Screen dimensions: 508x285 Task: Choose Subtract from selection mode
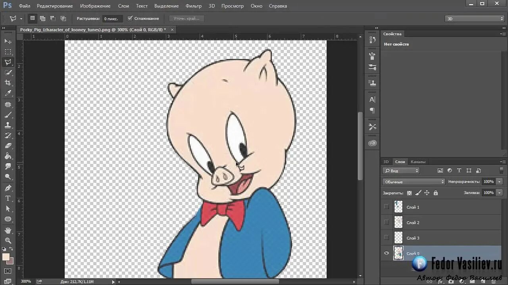pyautogui.click(x=53, y=18)
